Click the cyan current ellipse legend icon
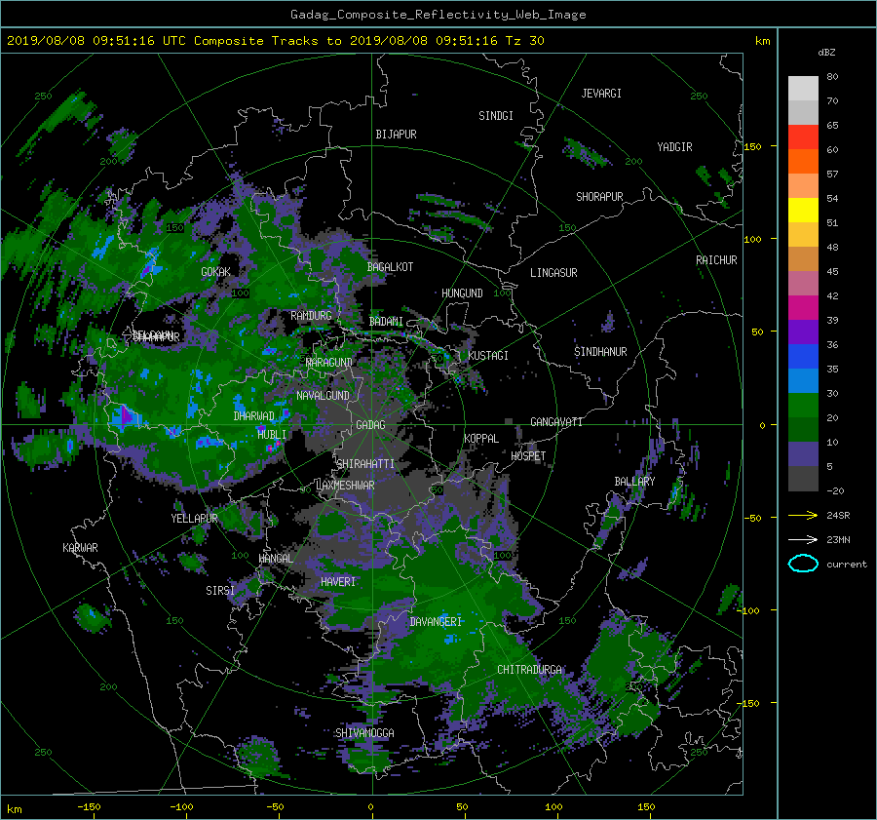The width and height of the screenshot is (877, 820). [x=803, y=564]
